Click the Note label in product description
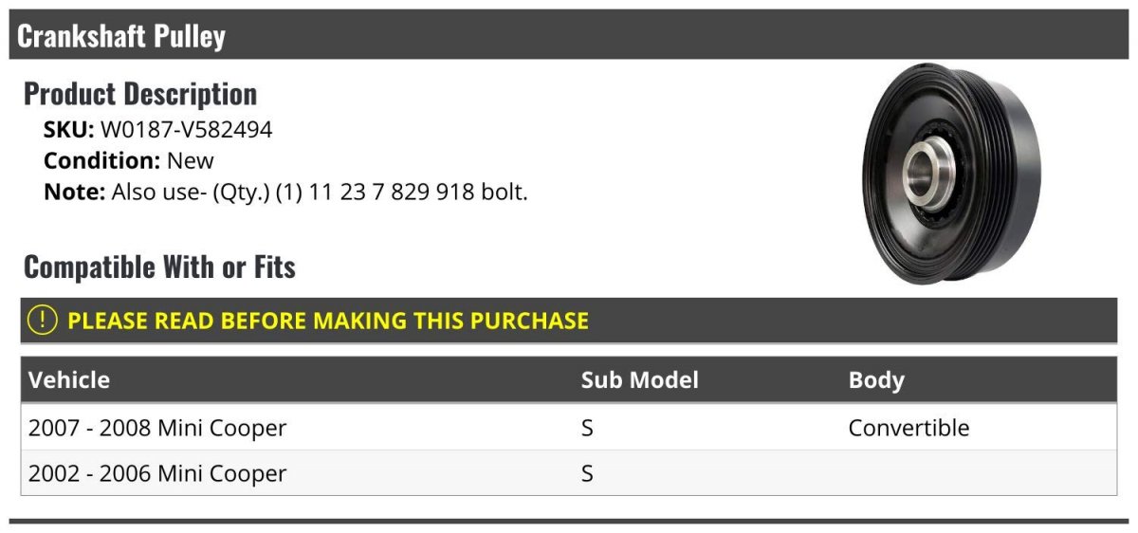The width and height of the screenshot is (1138, 533). tap(74, 192)
